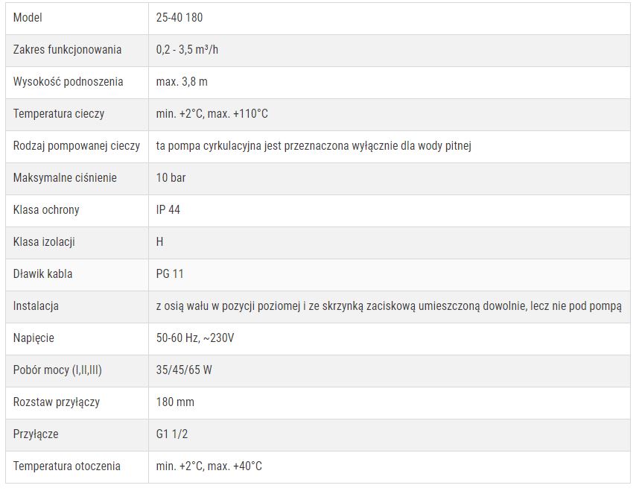The width and height of the screenshot is (642, 491).
Task: Click the Rodzaj pompowanej cieczy label
Action: pos(77,145)
